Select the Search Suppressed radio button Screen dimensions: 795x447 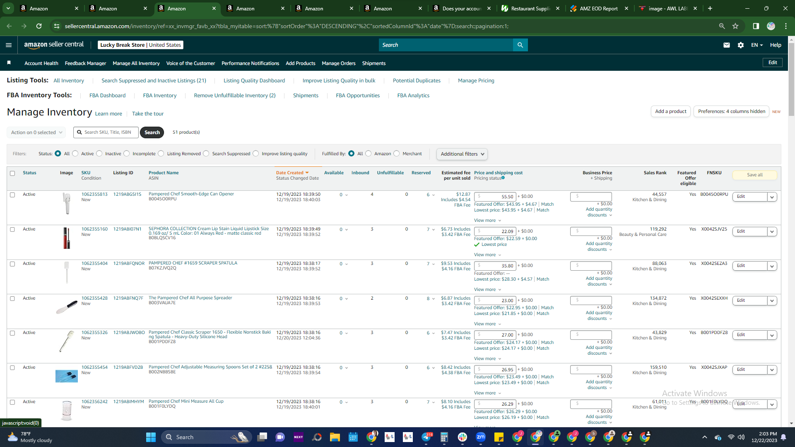click(x=206, y=154)
